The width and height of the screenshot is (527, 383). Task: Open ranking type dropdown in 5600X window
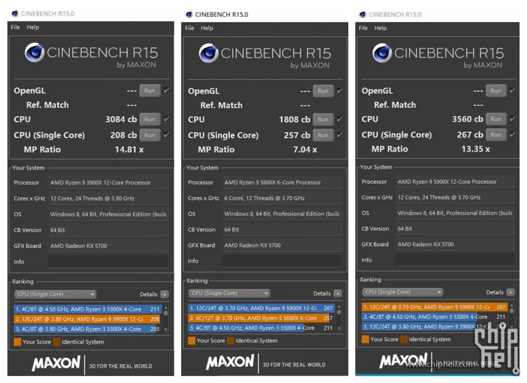point(229,293)
